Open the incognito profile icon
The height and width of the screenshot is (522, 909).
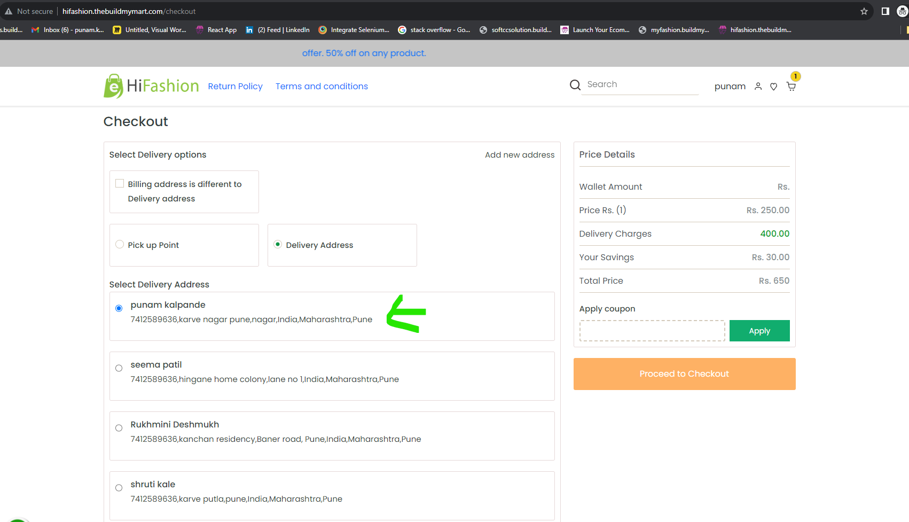pyautogui.click(x=903, y=11)
